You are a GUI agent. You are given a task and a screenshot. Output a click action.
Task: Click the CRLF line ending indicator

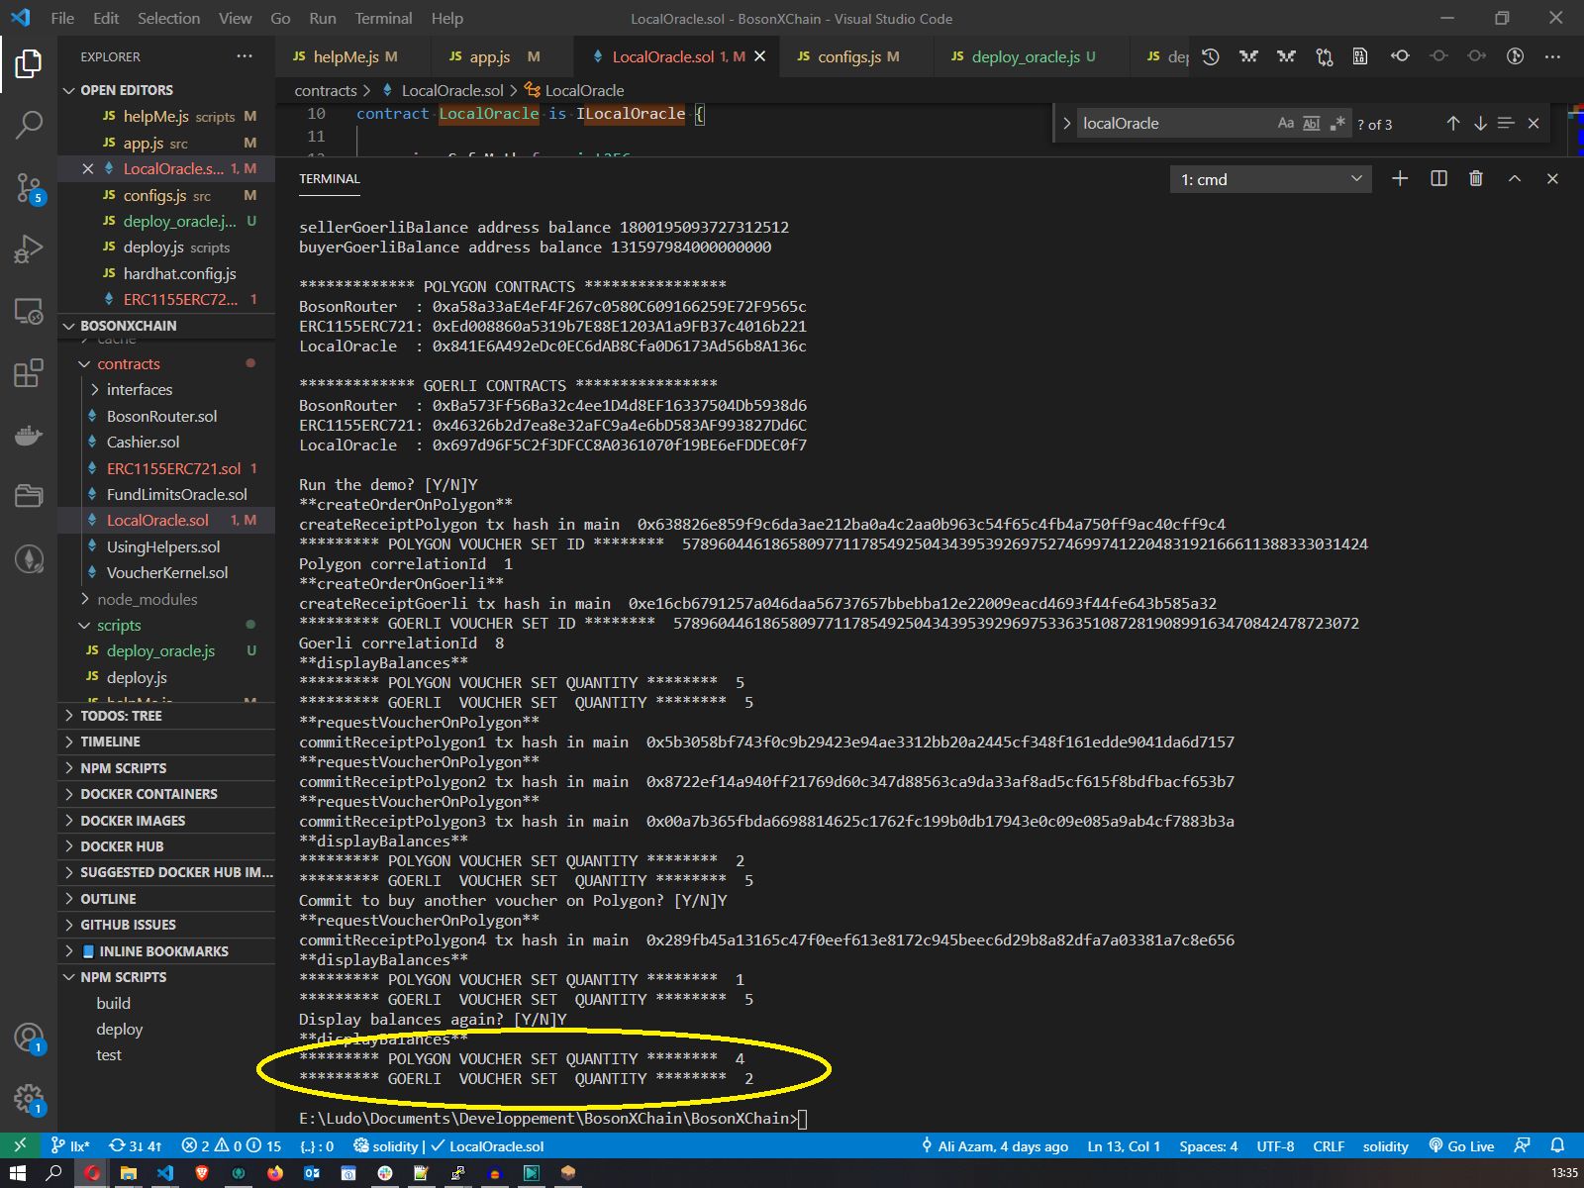point(1329,1145)
